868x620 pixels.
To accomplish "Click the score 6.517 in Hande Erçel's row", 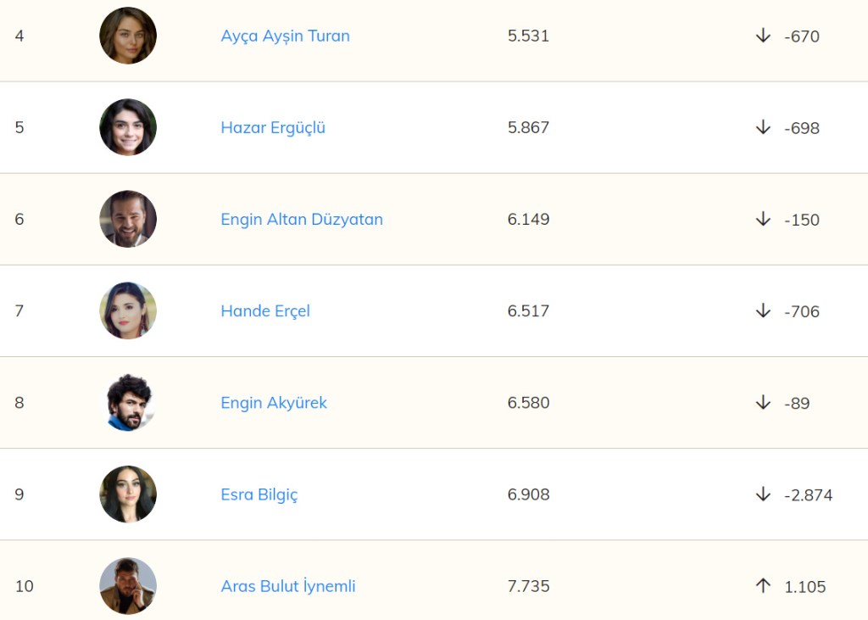I will [528, 310].
